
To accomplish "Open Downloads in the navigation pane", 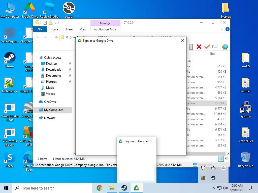I will point(53,70).
